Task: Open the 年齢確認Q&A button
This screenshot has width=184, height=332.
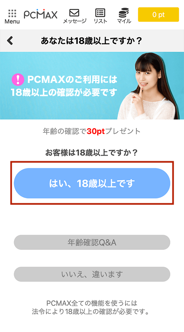Action: 92,242
